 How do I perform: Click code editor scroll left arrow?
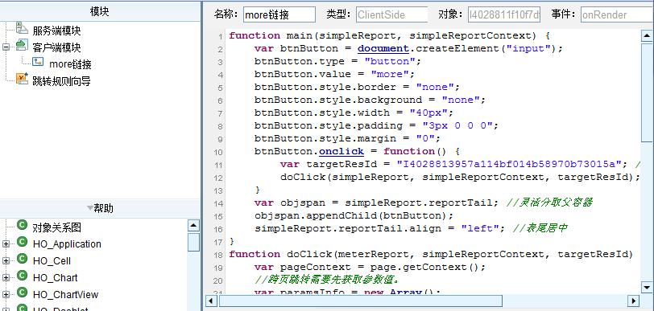click(x=211, y=301)
